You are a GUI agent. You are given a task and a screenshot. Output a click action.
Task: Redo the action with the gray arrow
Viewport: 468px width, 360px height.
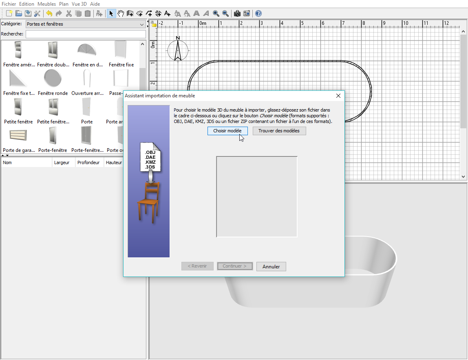(x=59, y=13)
